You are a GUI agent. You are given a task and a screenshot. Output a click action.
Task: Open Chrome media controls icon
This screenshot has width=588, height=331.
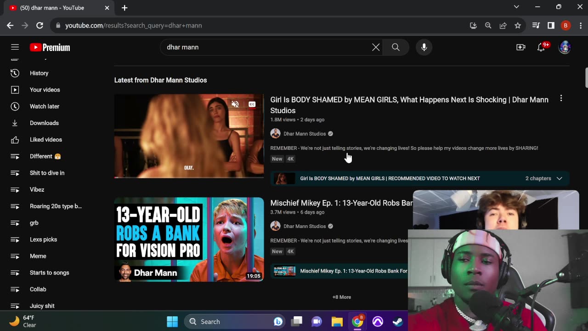pyautogui.click(x=536, y=25)
